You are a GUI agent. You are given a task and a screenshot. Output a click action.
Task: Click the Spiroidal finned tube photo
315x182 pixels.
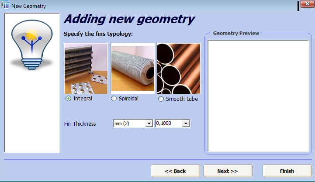pos(132,69)
